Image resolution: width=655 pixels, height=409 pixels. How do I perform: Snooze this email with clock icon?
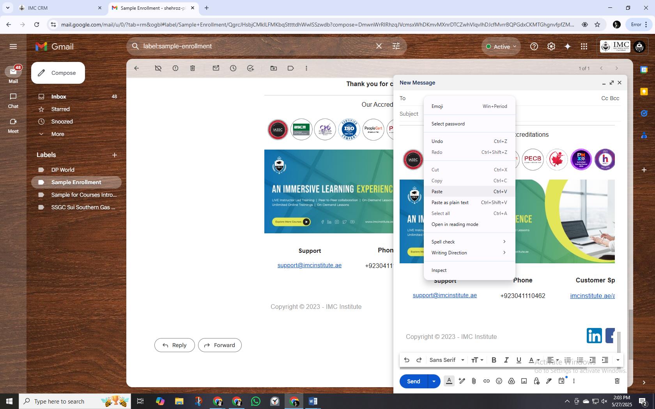[x=233, y=68]
